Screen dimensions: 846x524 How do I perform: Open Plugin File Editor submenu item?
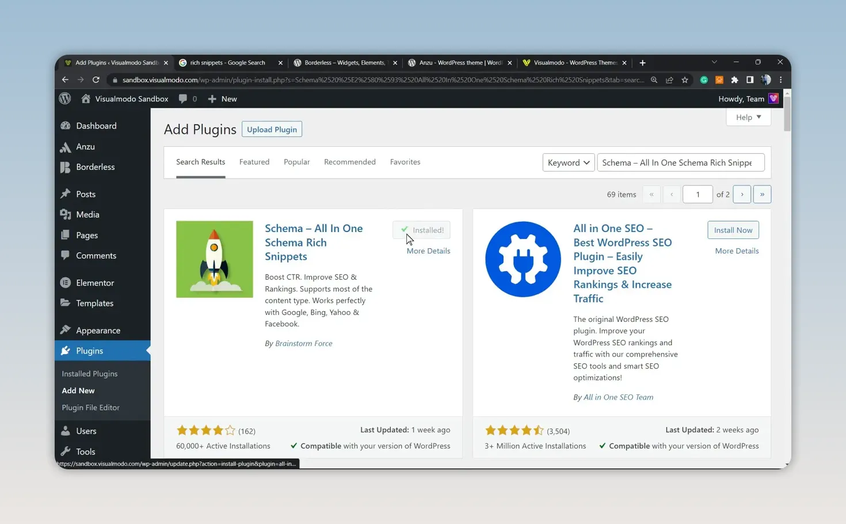click(x=91, y=407)
